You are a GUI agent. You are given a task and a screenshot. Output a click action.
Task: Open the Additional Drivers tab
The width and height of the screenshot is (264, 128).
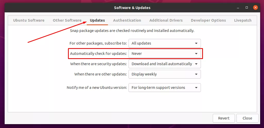(166, 20)
